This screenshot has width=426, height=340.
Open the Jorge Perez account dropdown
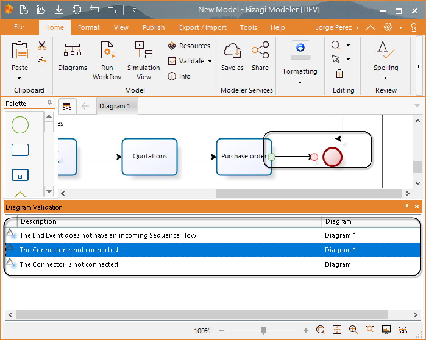click(x=337, y=28)
